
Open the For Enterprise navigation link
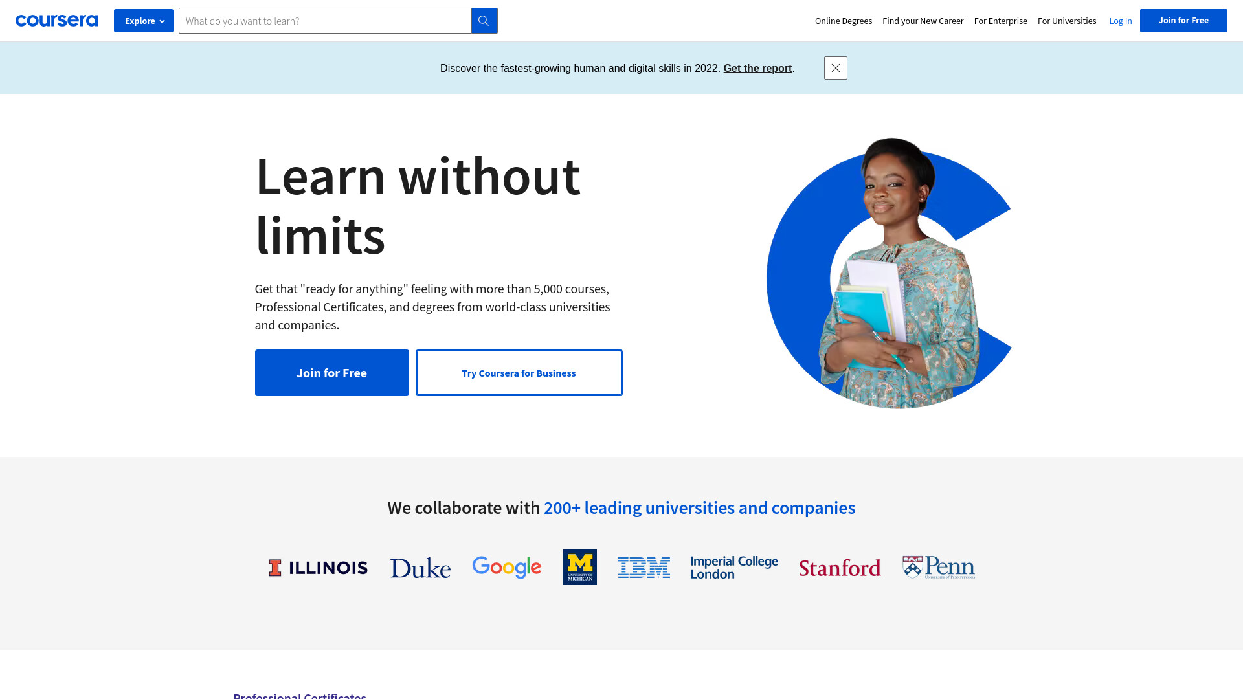click(1001, 21)
